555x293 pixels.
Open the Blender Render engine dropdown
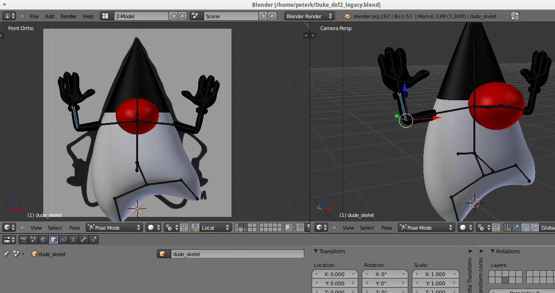309,16
